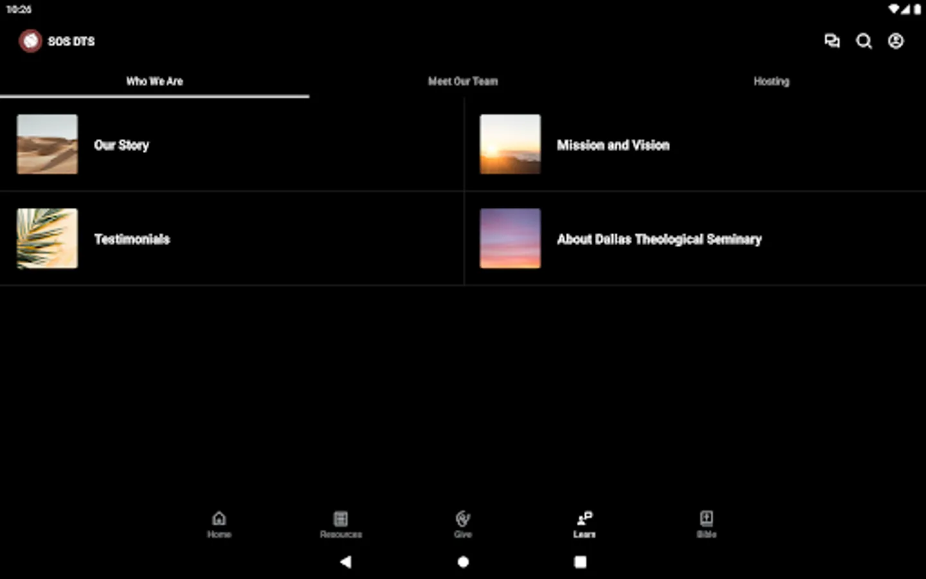Select the Who We Are tab
Image resolution: width=926 pixels, height=579 pixels.
[x=154, y=81]
